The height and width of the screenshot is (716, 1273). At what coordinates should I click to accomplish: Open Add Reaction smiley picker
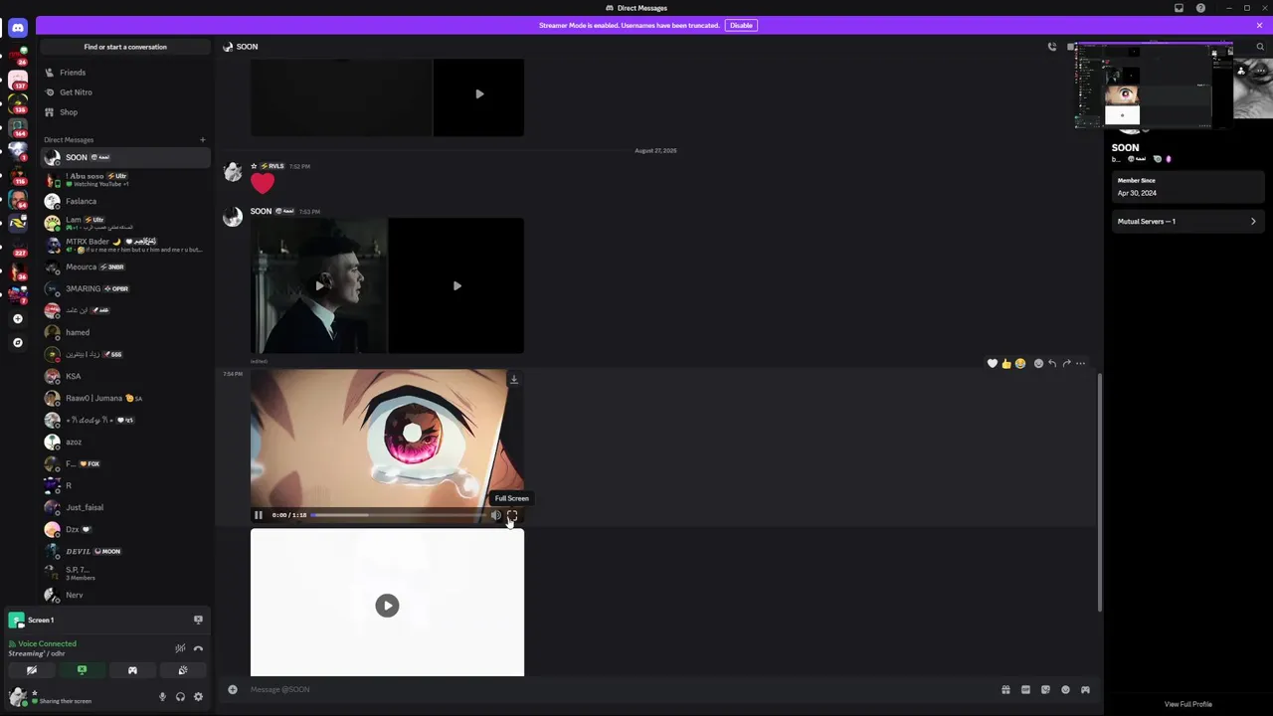click(x=1038, y=364)
